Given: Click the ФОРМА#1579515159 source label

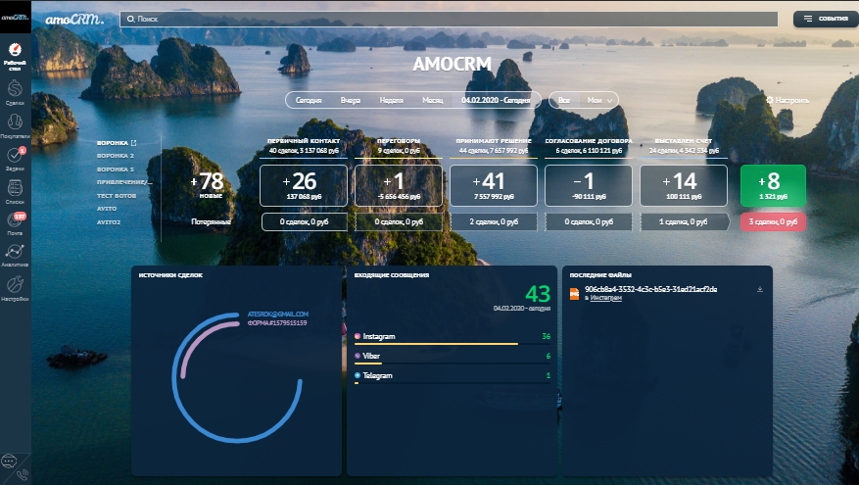Looking at the screenshot, I should 276,322.
